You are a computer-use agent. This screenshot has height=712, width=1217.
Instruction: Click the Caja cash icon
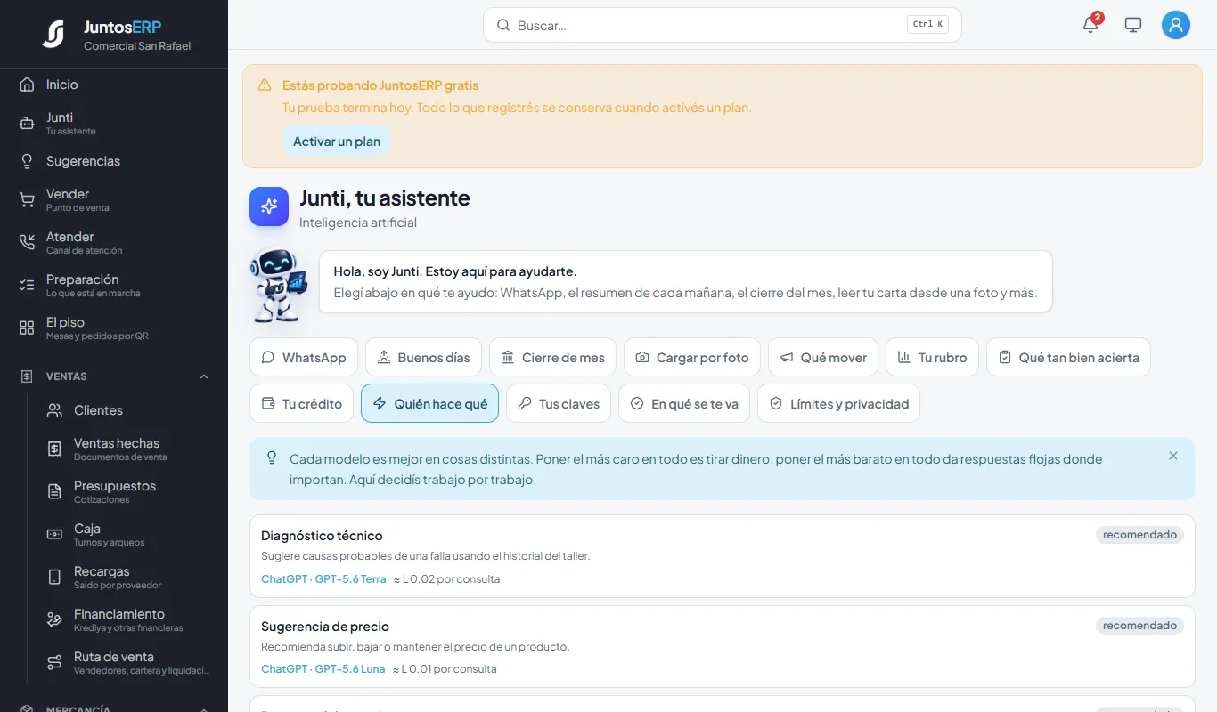coord(54,535)
